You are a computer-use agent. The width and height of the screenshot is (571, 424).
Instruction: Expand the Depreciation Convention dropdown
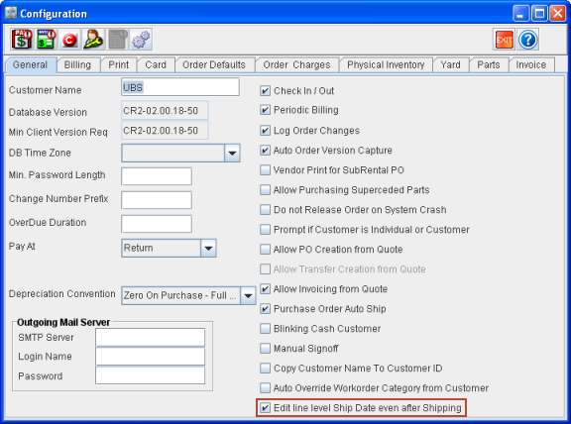[x=248, y=295]
